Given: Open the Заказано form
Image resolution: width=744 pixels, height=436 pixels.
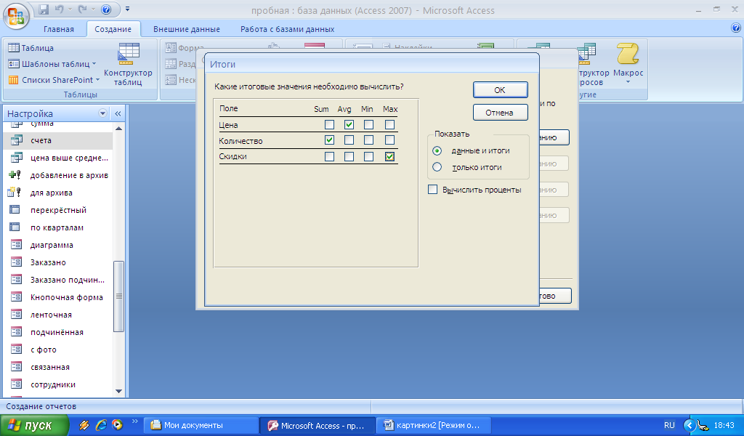Looking at the screenshot, I should (58, 262).
